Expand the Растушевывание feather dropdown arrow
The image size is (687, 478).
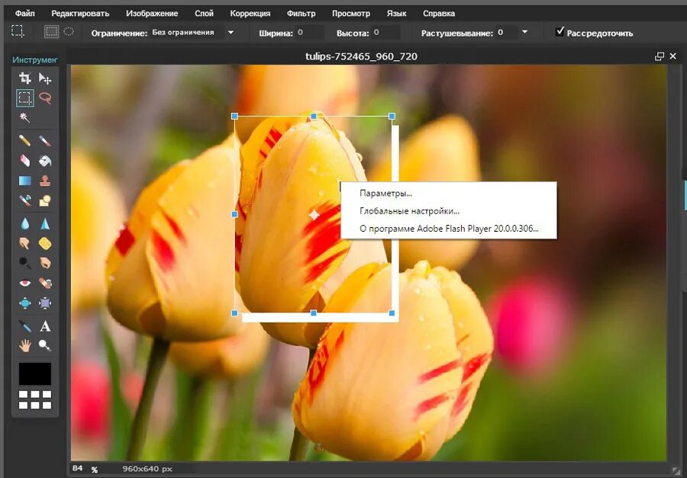(x=524, y=32)
